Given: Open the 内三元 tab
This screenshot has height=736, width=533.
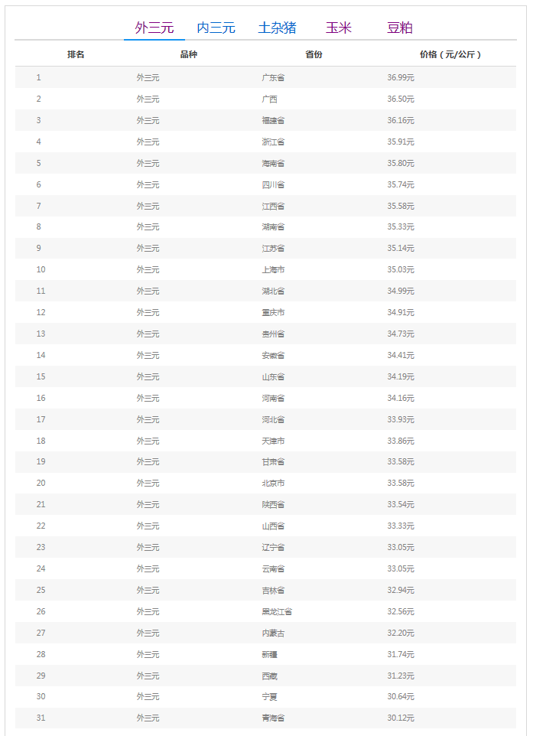Looking at the screenshot, I should [216, 28].
